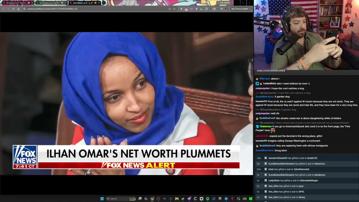This screenshot has height=202, width=359.
Task: Click the Windows taskbar Search box
Action: [x=121, y=199]
